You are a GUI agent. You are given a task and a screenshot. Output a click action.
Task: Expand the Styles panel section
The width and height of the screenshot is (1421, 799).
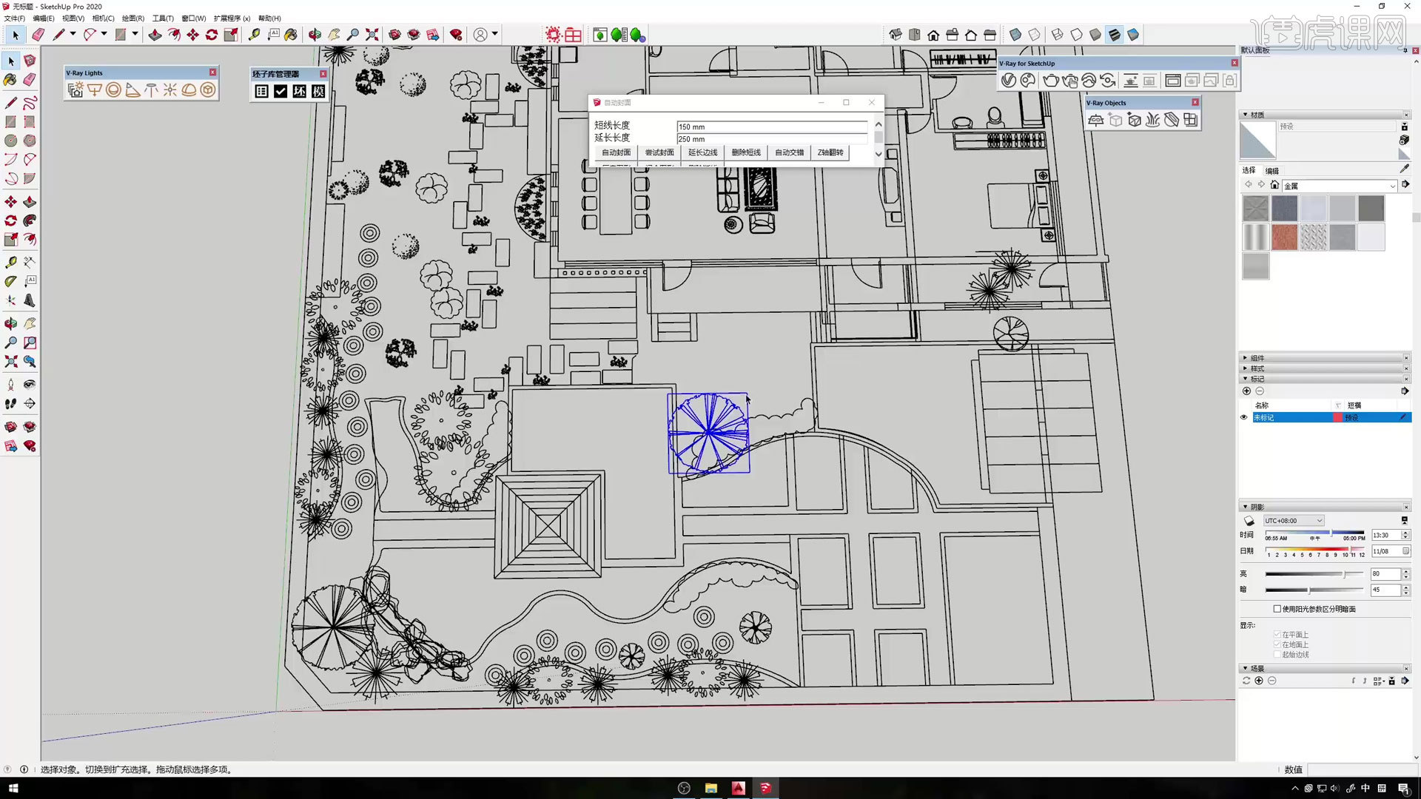click(x=1246, y=368)
